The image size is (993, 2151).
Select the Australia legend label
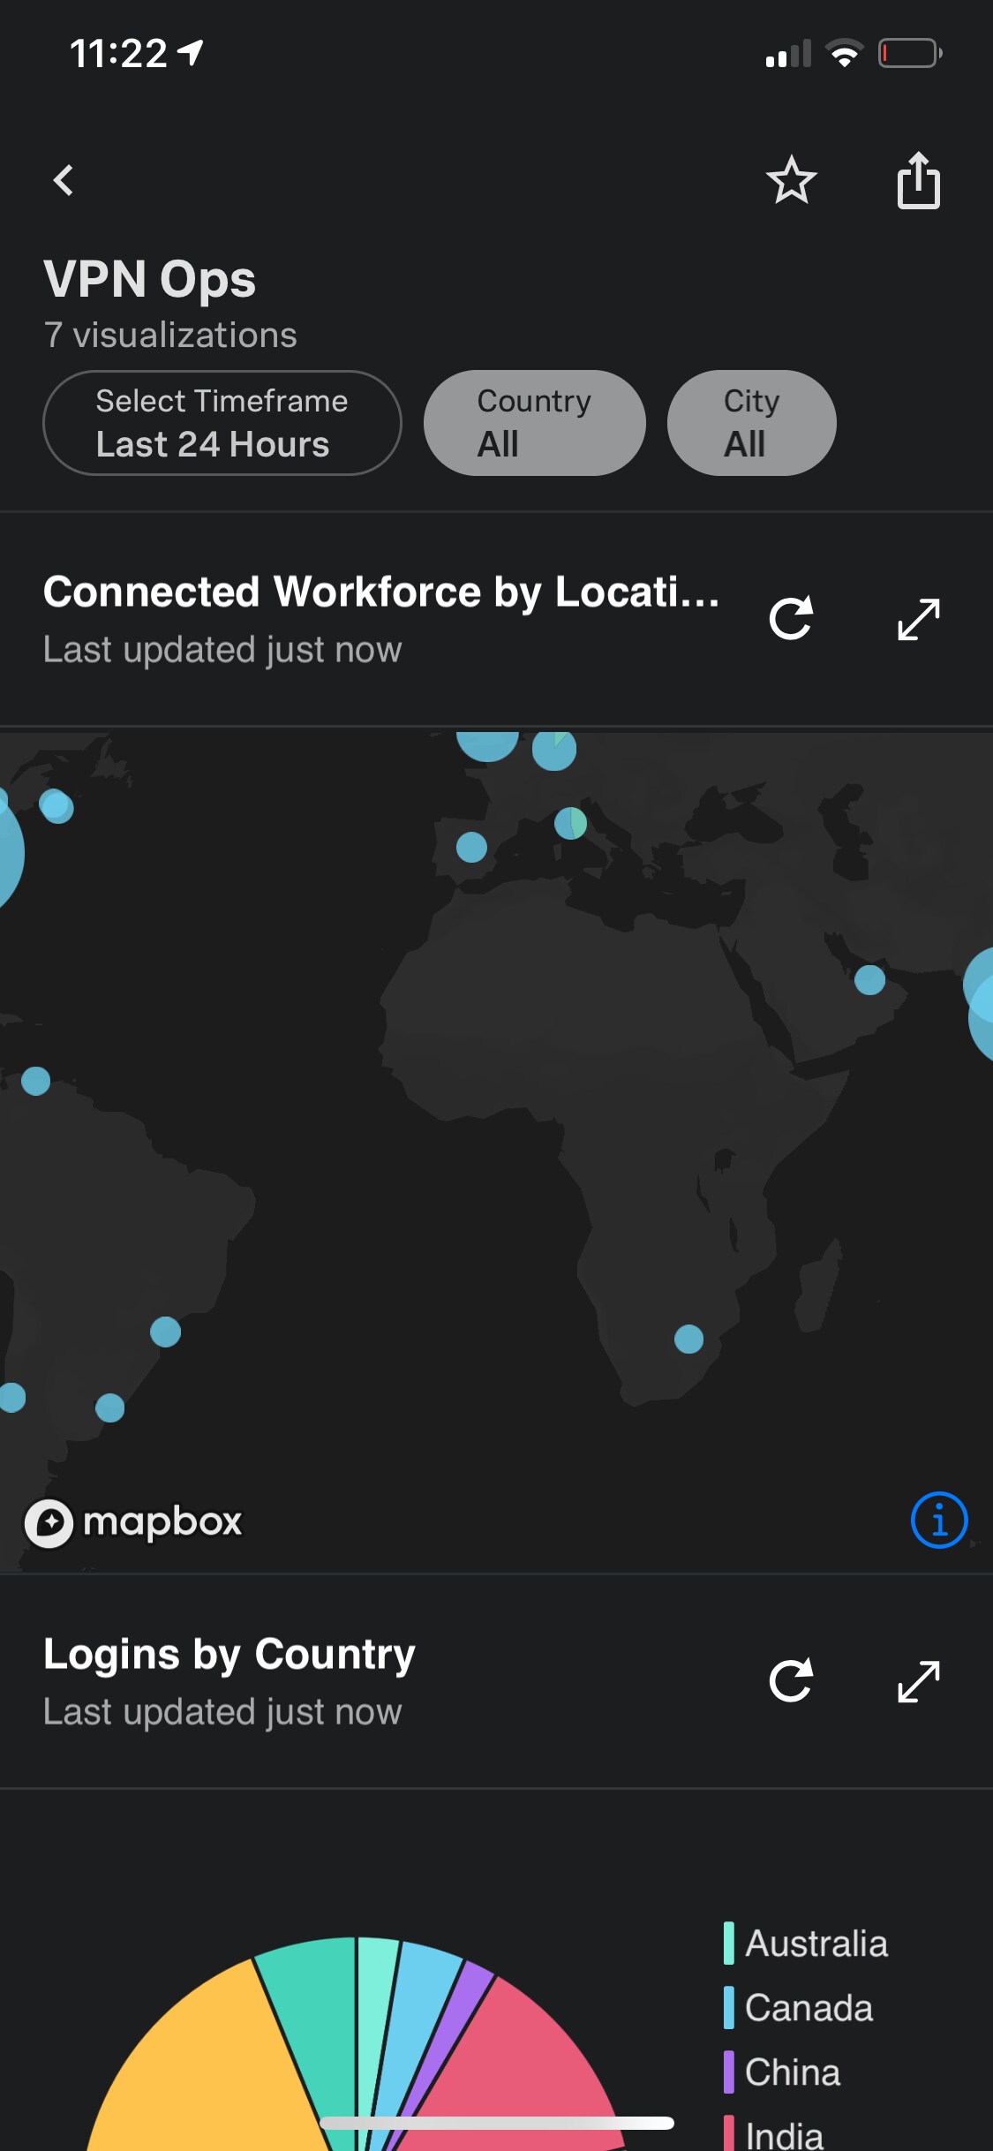(x=816, y=1943)
